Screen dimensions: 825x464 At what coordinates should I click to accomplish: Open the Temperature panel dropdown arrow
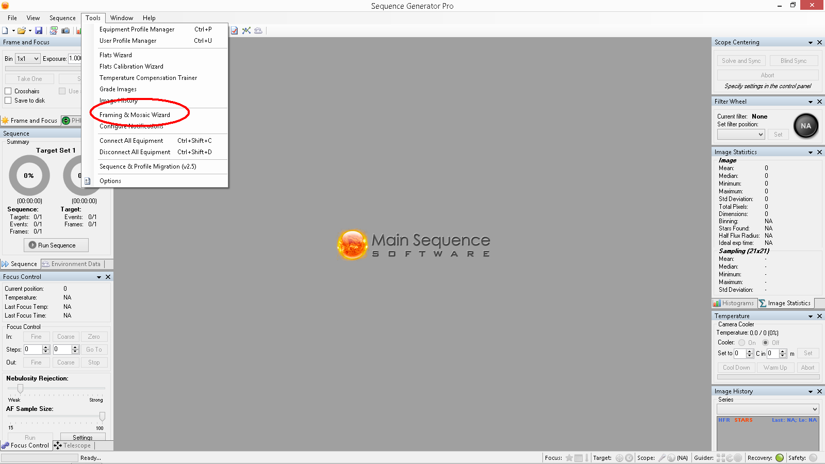811,317
